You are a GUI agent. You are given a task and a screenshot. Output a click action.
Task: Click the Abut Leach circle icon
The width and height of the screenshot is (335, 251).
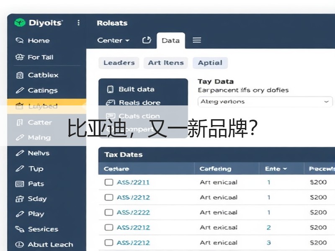pyautogui.click(x=19, y=244)
